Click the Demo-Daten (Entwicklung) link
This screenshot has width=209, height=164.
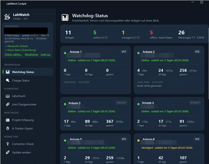pyautogui.click(x=20, y=50)
